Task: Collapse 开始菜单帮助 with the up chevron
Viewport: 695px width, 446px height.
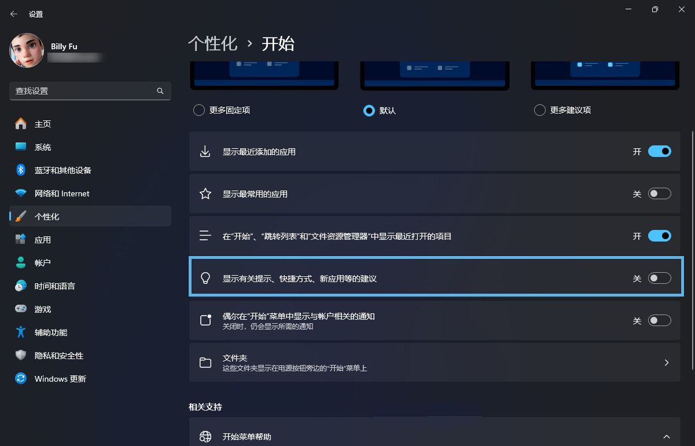Action: click(667, 437)
